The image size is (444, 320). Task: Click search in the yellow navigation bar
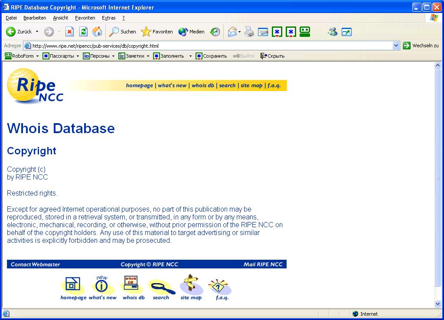(x=227, y=85)
